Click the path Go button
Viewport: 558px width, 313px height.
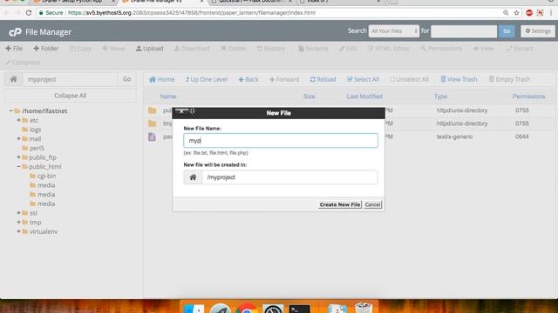point(126,79)
